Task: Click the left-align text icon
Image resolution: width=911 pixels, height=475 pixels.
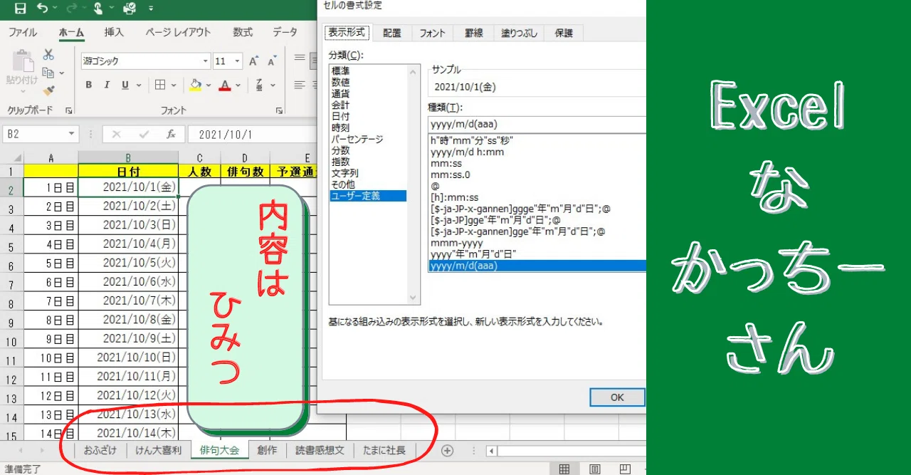Action: [x=300, y=85]
